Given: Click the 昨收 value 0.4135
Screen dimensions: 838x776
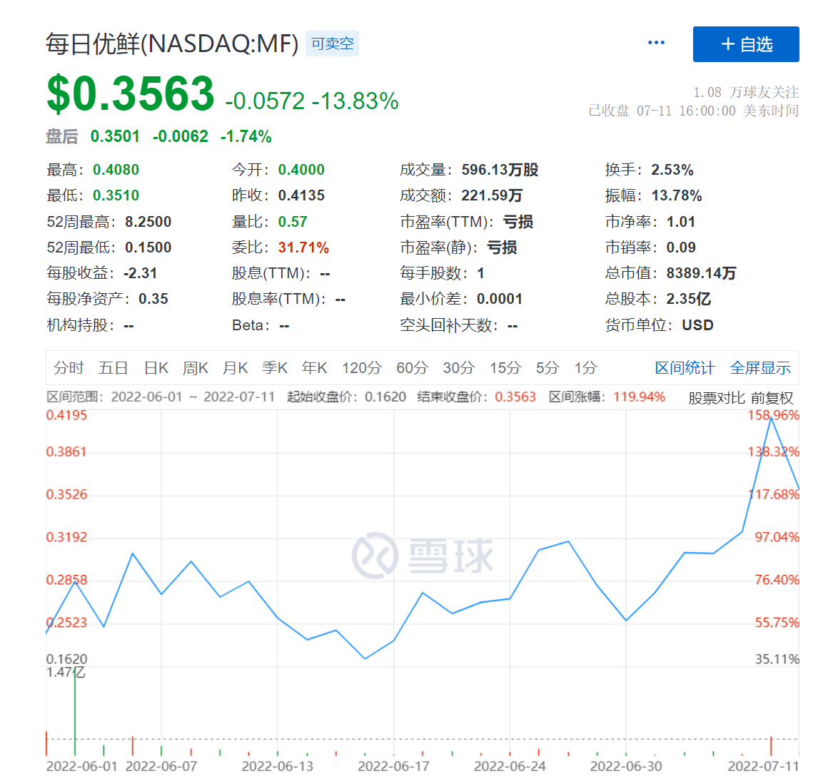Looking at the screenshot, I should 301,195.
